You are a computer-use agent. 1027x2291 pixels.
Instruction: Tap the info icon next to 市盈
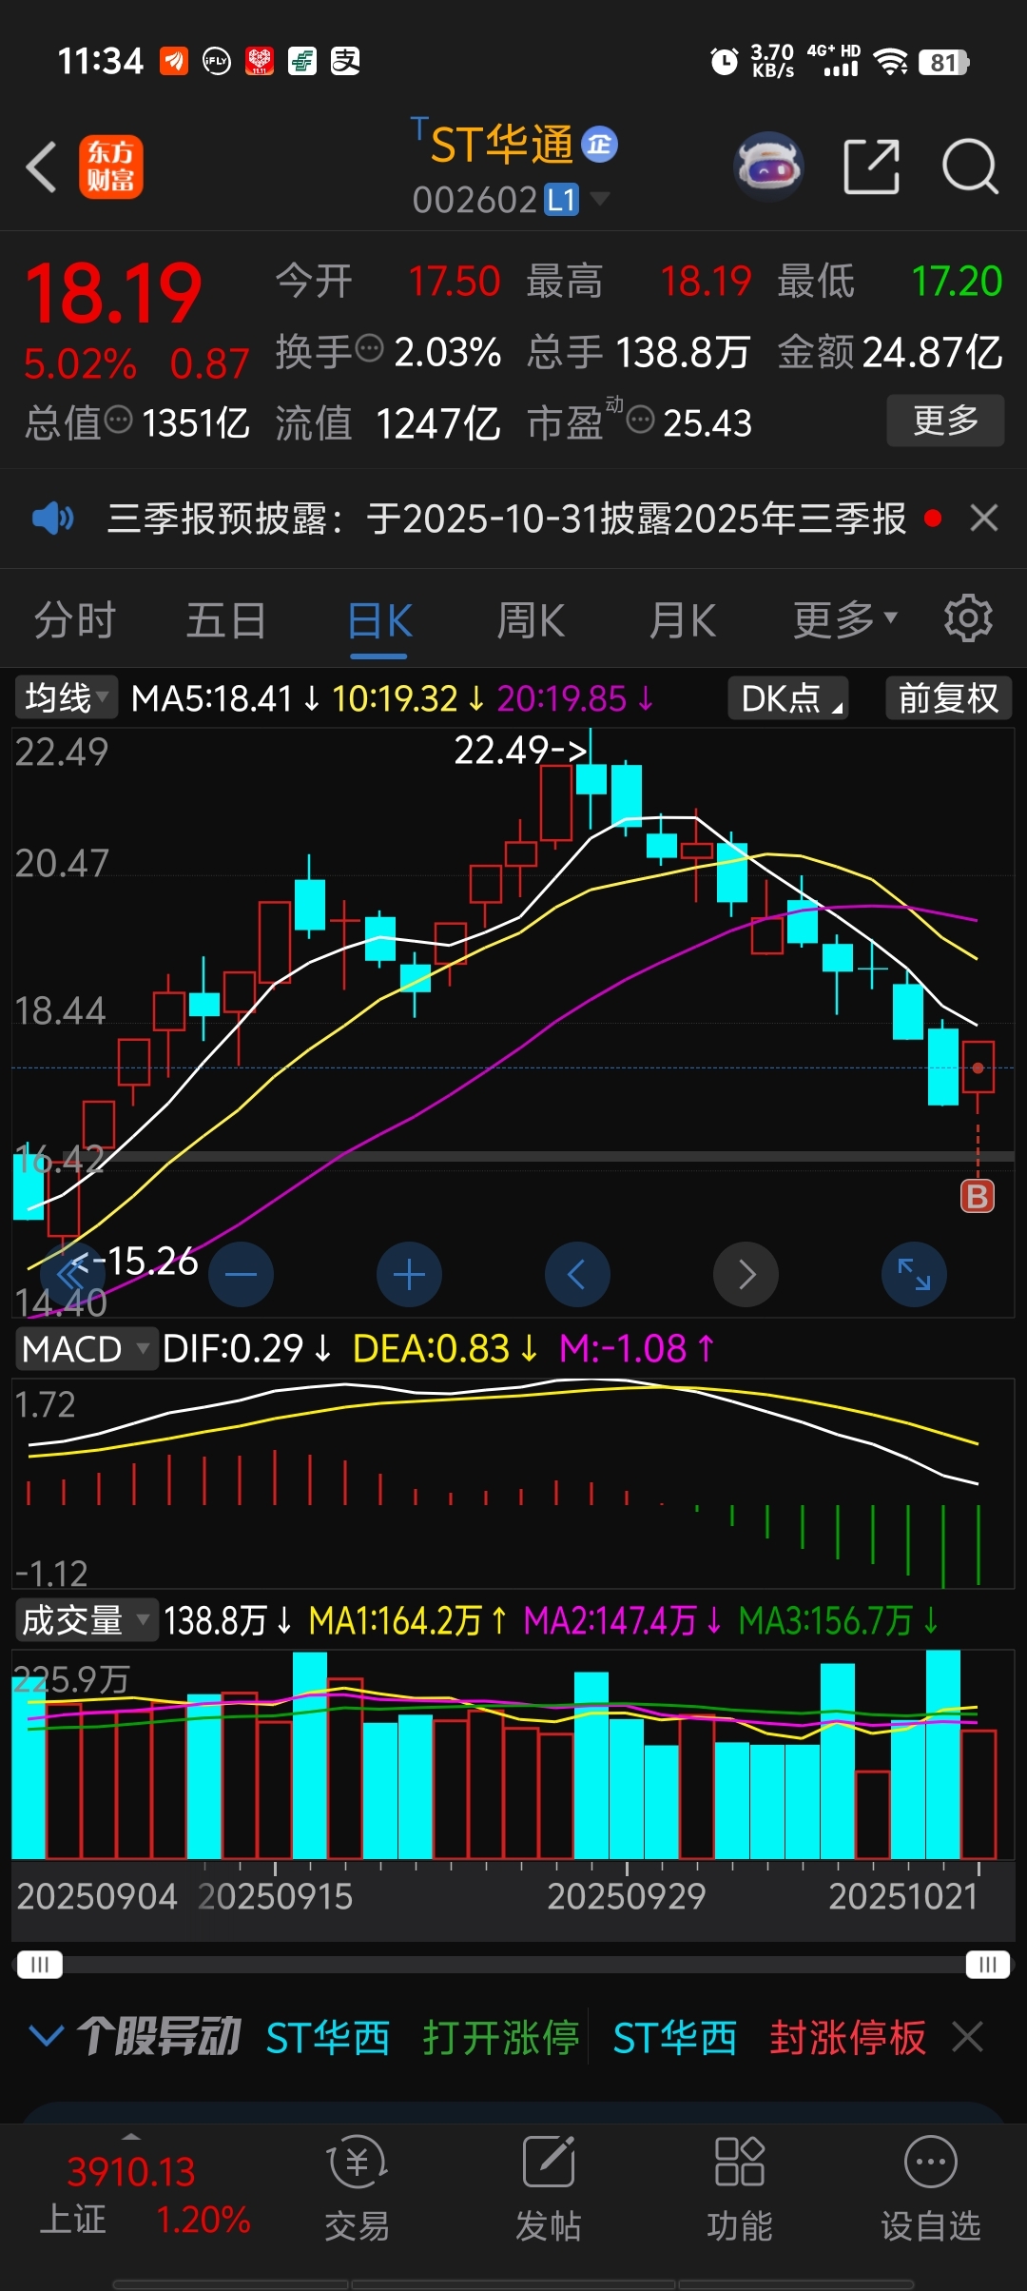point(641,420)
